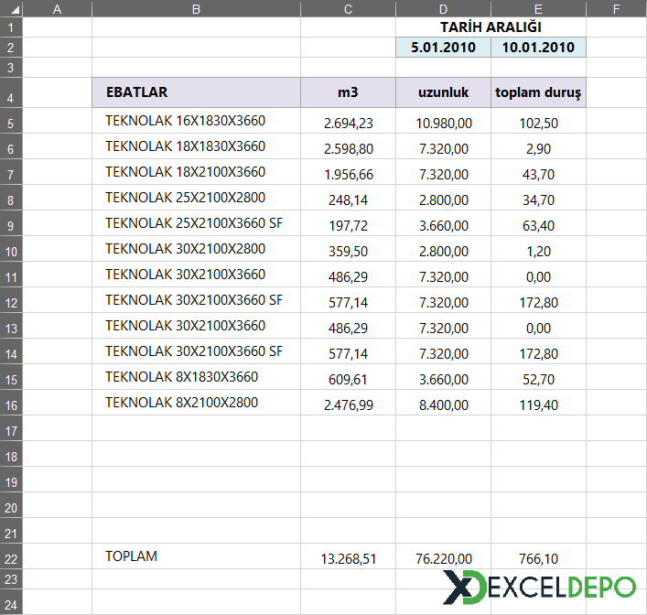Select row 1 header

[x=11, y=27]
